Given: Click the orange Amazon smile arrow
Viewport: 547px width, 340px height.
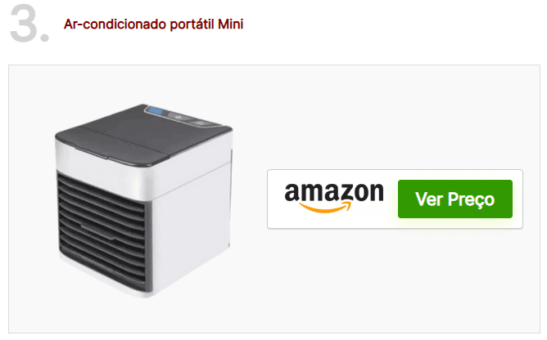Looking at the screenshot, I should click(325, 208).
